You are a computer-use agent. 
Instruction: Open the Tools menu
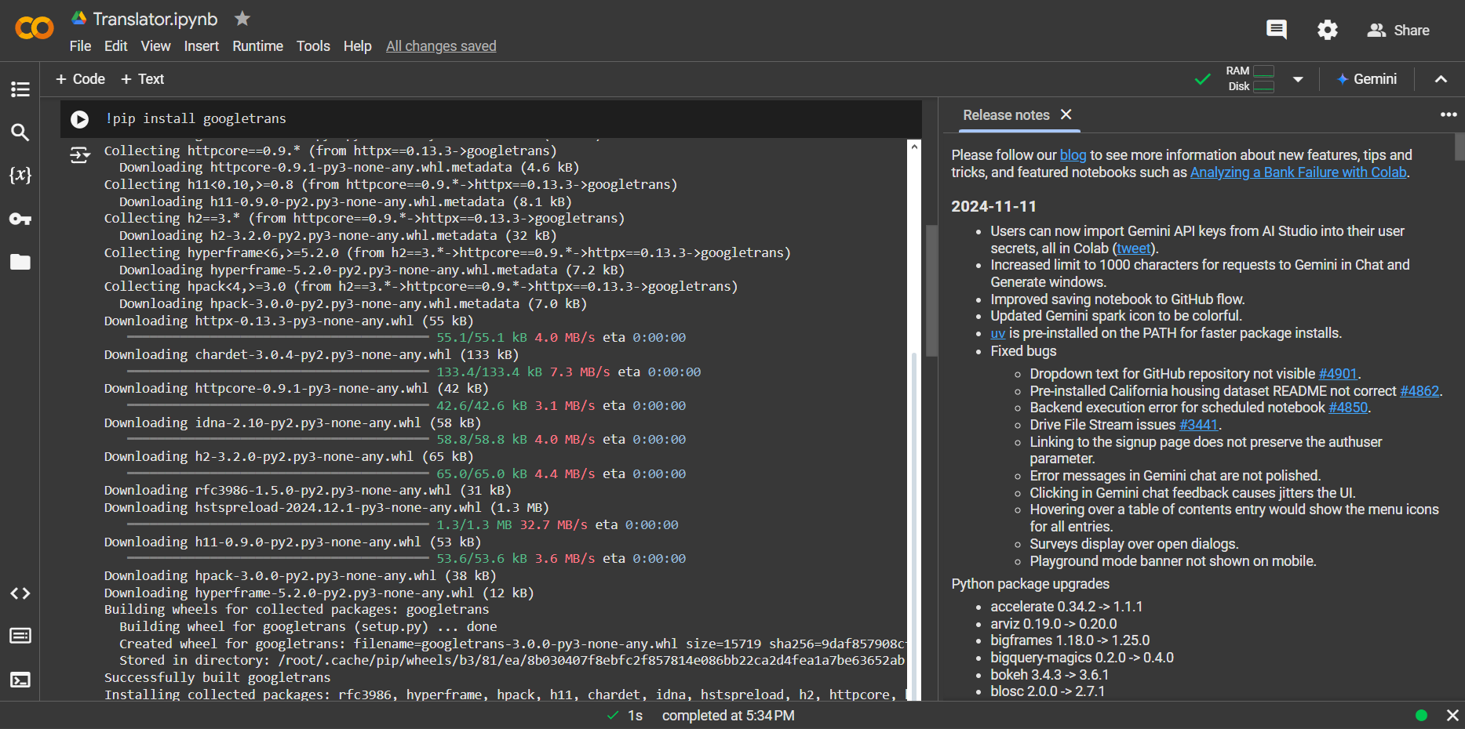[x=313, y=46]
